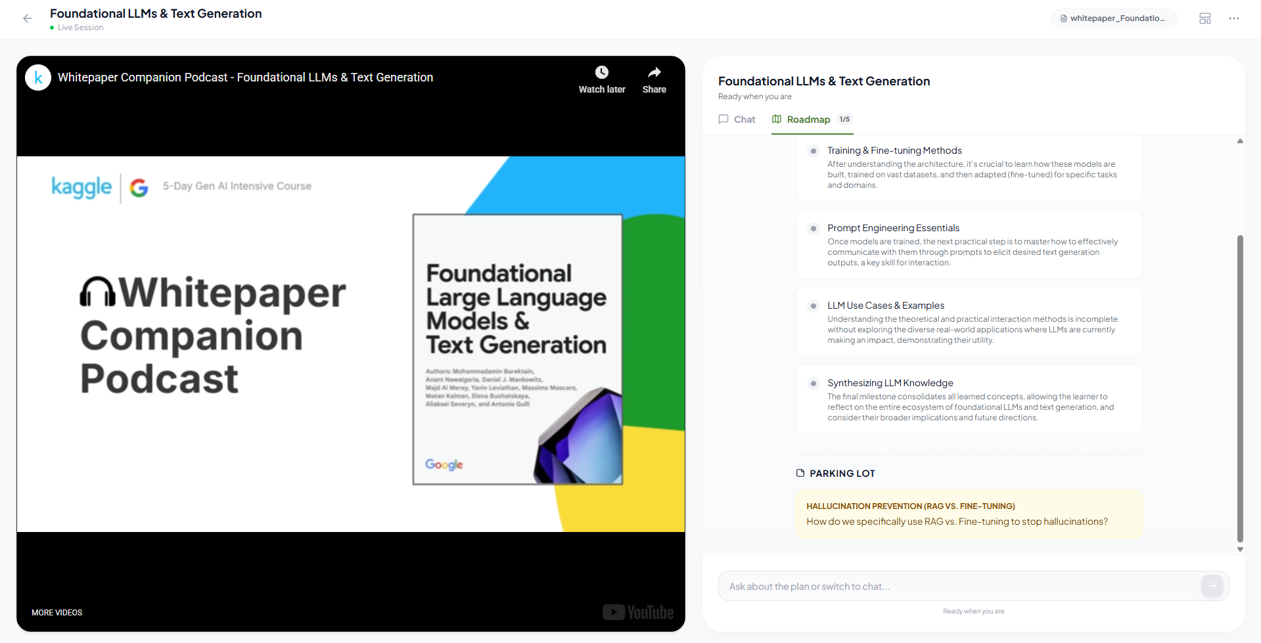Open Prompt Engineering Essentials milestone

pyautogui.click(x=969, y=244)
